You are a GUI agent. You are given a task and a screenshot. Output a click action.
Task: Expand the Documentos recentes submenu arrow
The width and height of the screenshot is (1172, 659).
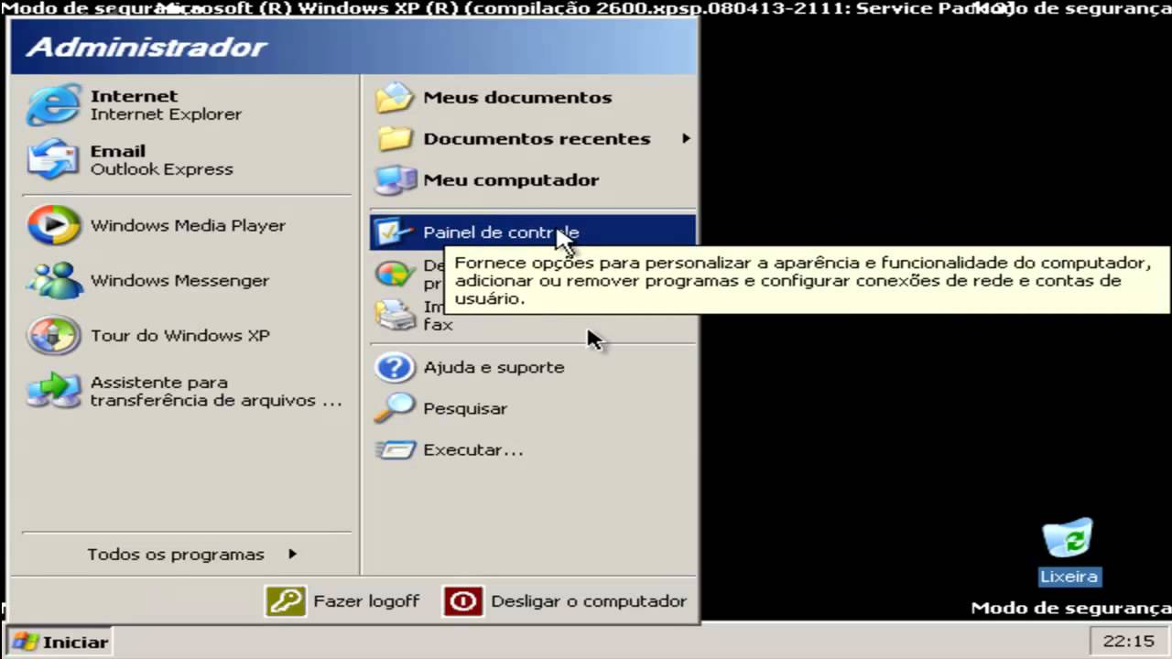(685, 139)
